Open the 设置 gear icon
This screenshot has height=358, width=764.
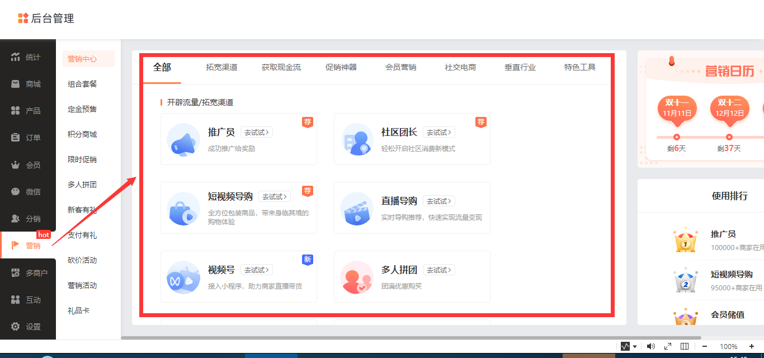[16, 327]
